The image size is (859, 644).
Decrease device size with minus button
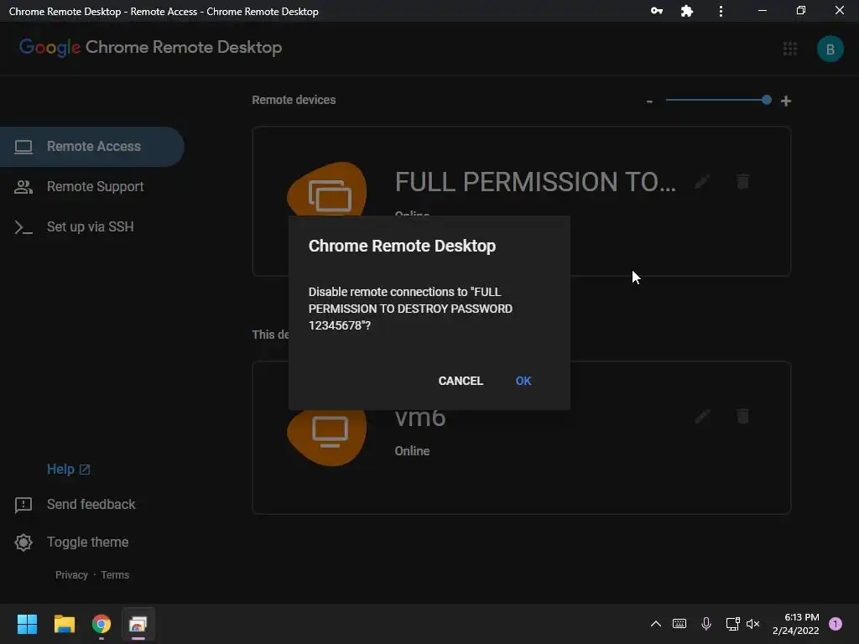click(649, 101)
